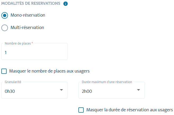Click the Durée maximum d'une réservation label
174x115 pixels.
tap(107, 82)
